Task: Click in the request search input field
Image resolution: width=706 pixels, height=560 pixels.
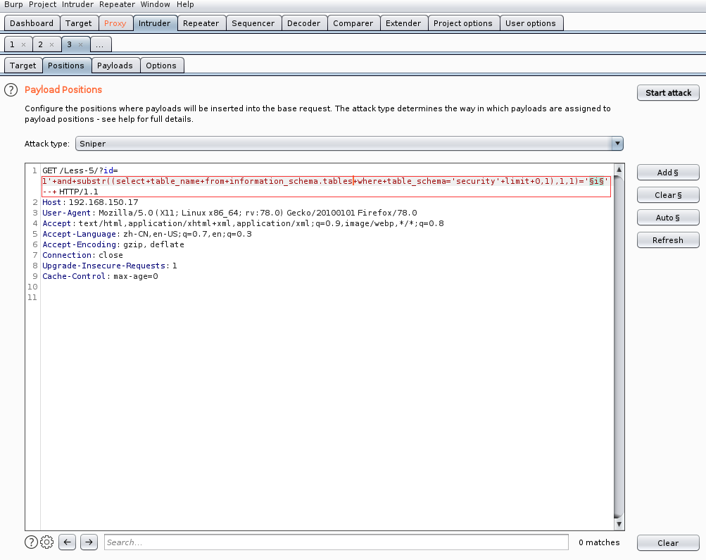Action: 336,542
